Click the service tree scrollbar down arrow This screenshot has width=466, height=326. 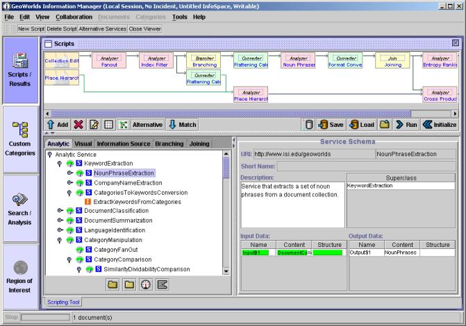[226, 271]
